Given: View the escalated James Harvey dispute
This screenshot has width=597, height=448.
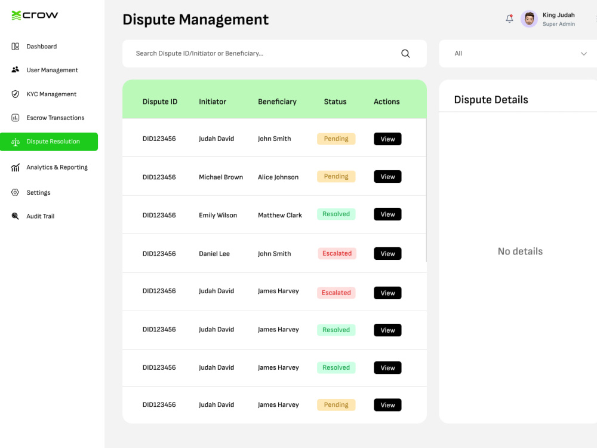Looking at the screenshot, I should [387, 293].
